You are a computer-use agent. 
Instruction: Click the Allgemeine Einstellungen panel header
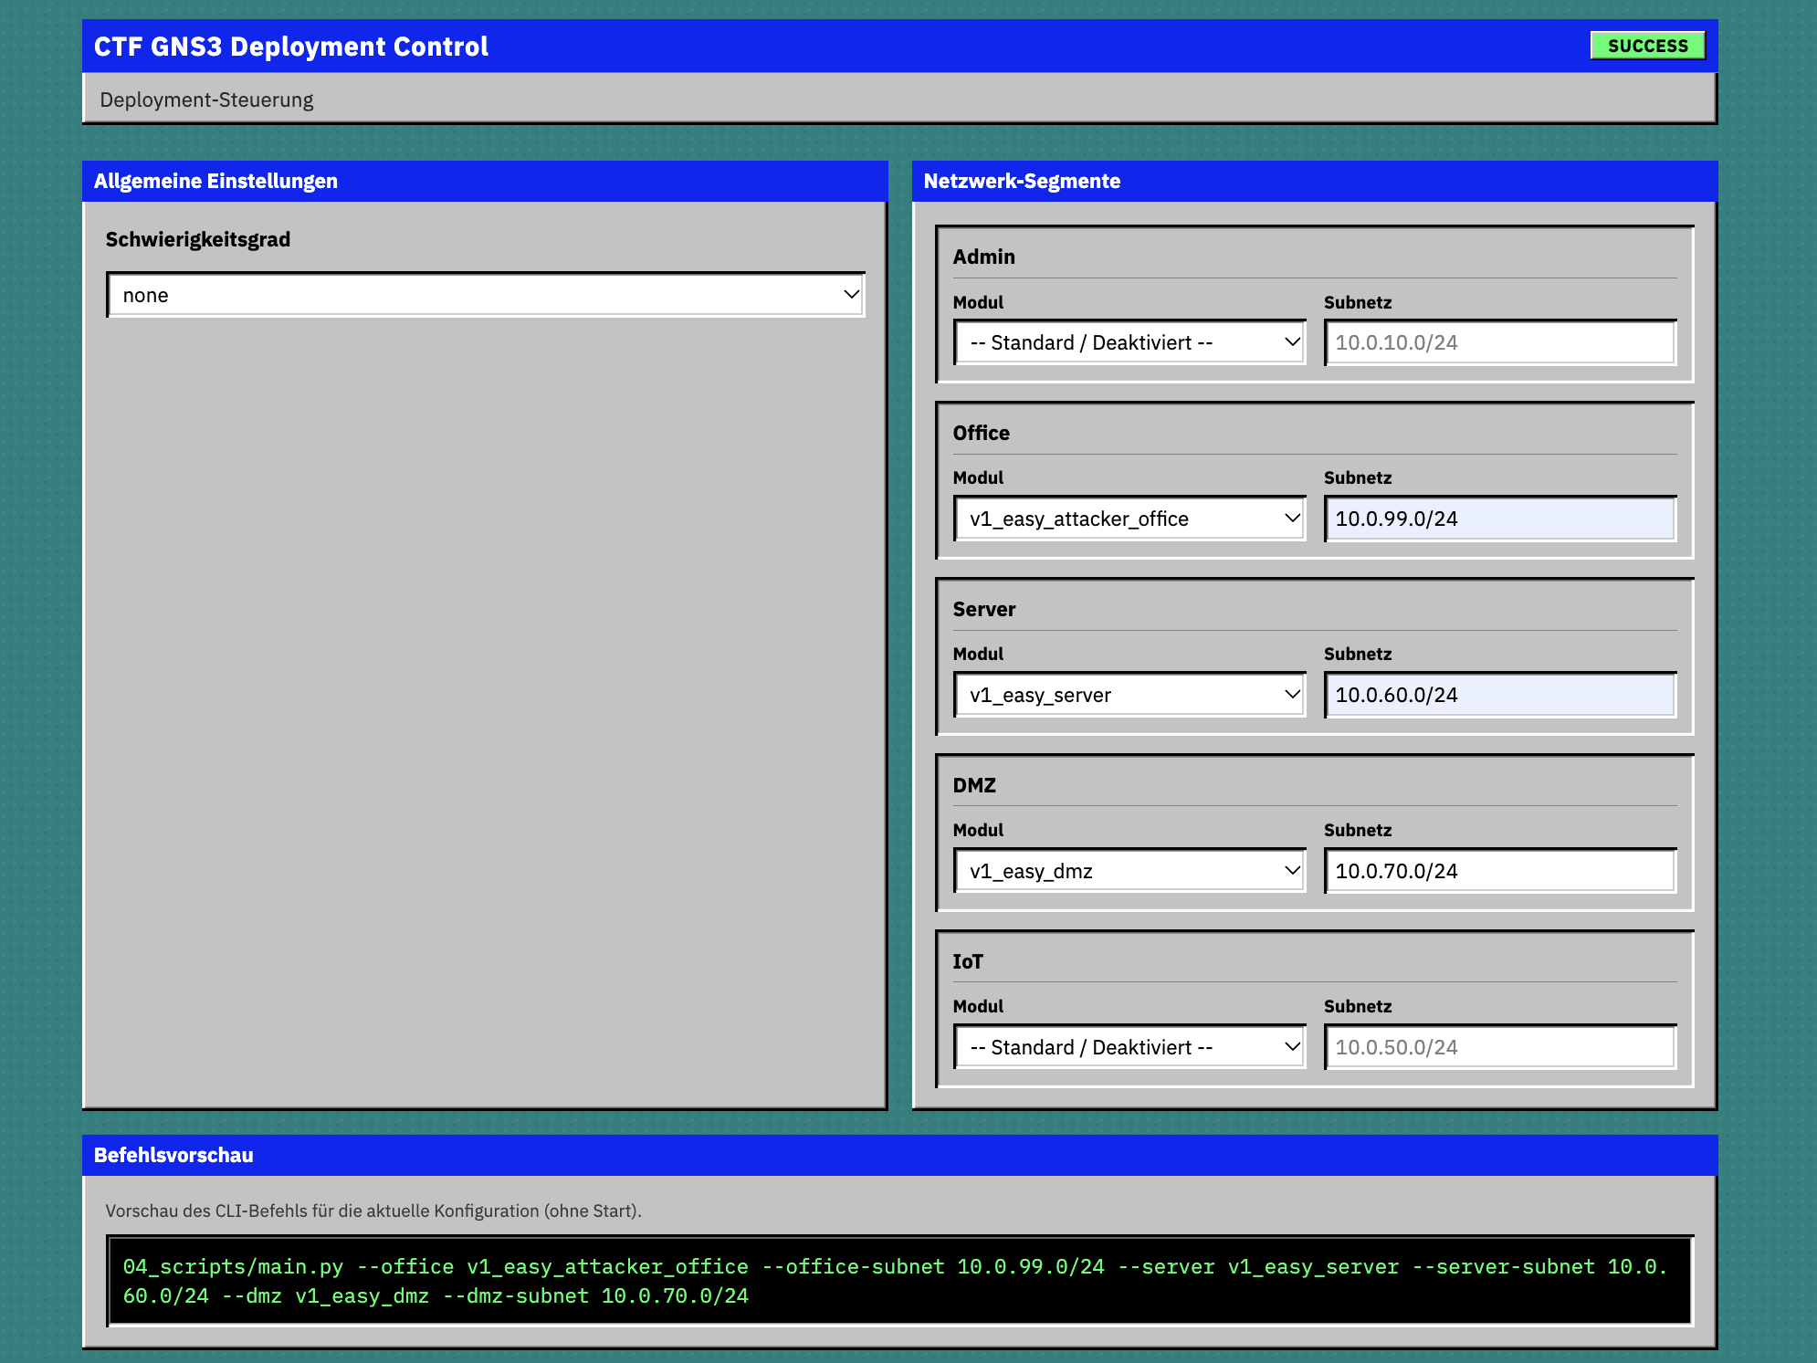[485, 181]
